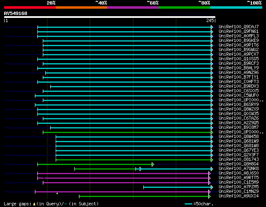Select the green ~80% identity legend segment
This screenshot has width=266, height=207.
185,7
